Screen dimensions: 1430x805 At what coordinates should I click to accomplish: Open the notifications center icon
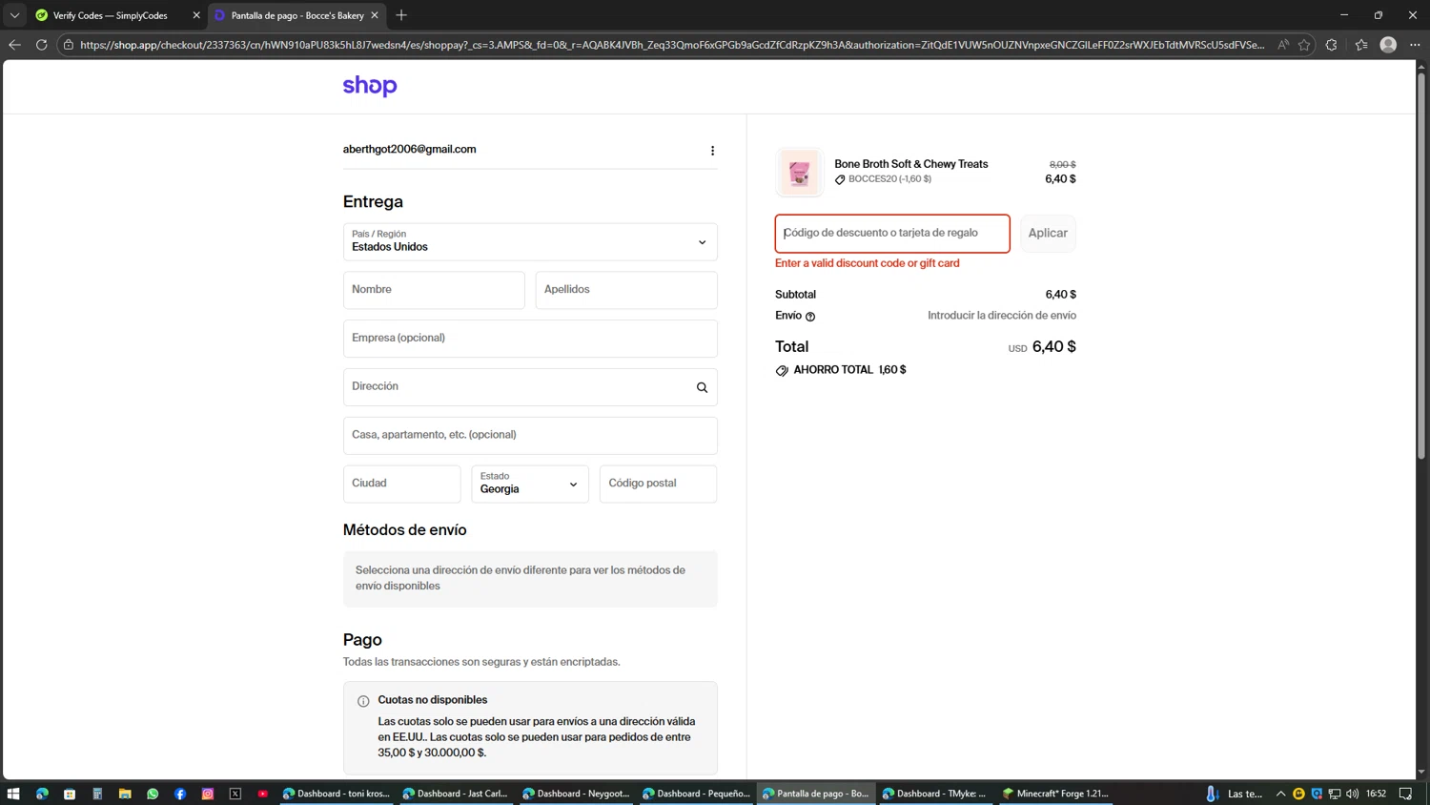pyautogui.click(x=1405, y=794)
